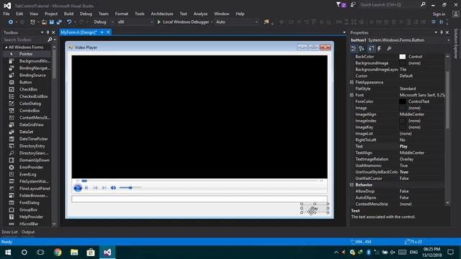The width and height of the screenshot is (461, 259).
Task: Click the media player play button
Action: [78, 188]
